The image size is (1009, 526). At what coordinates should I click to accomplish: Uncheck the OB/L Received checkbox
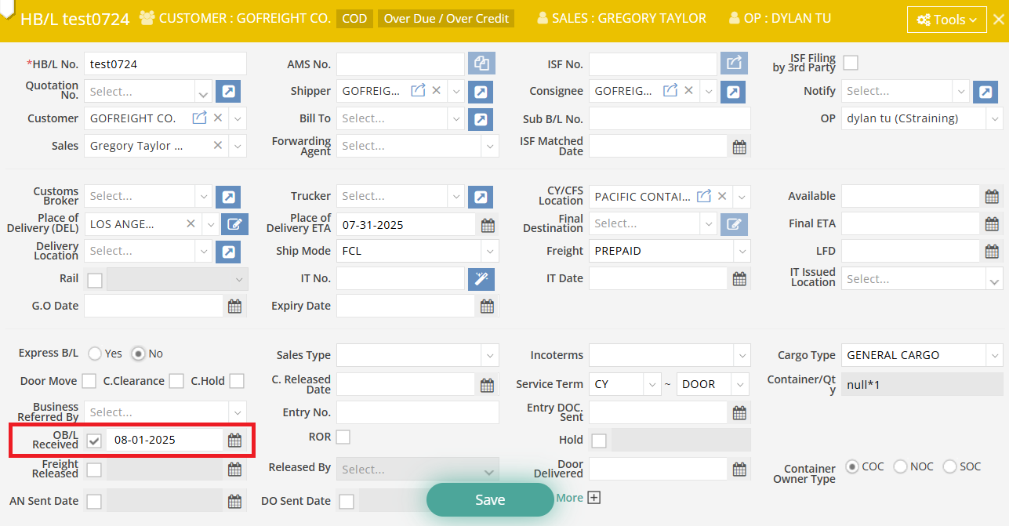click(94, 441)
